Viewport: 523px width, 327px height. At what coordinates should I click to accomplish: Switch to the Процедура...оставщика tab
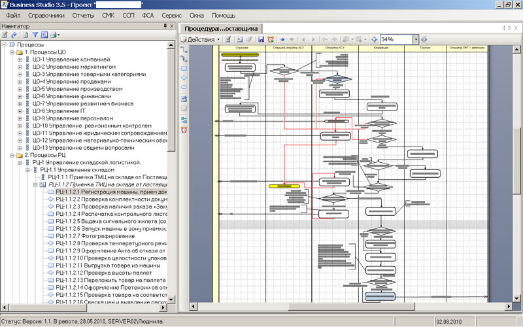pyautogui.click(x=220, y=29)
